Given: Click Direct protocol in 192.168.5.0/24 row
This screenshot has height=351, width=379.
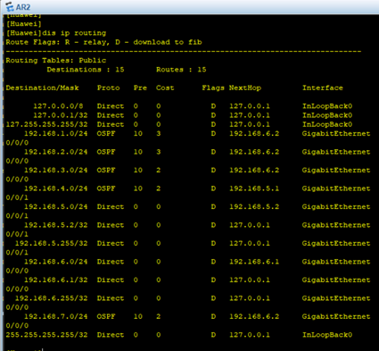Looking at the screenshot, I should [111, 207].
